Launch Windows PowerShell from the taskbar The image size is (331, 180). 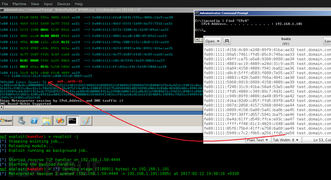pos(34,121)
